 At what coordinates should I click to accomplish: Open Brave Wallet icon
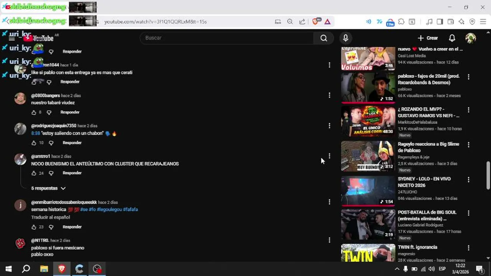tap(451, 21)
